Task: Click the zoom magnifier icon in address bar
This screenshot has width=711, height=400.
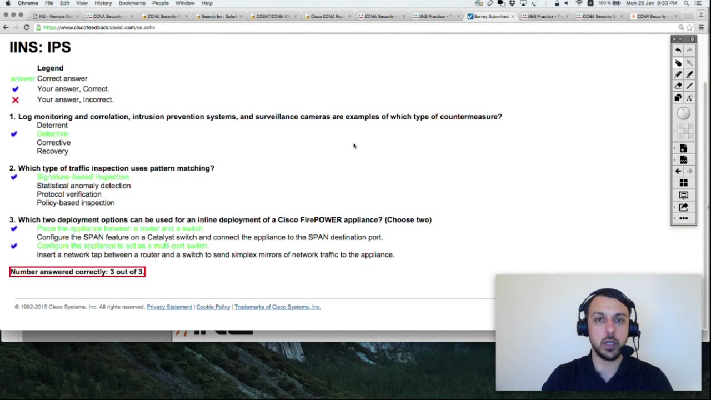Action: pos(681,27)
